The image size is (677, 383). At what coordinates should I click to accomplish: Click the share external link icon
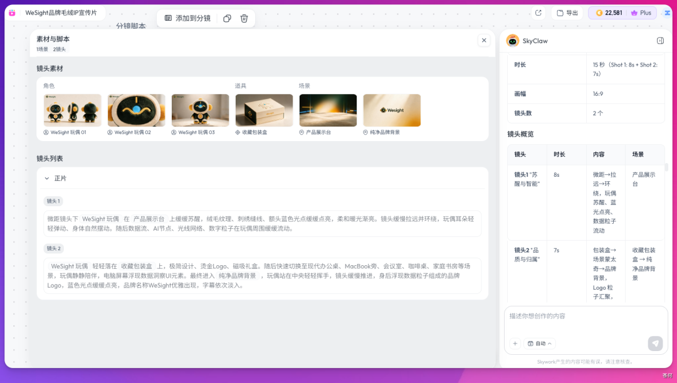[538, 13]
